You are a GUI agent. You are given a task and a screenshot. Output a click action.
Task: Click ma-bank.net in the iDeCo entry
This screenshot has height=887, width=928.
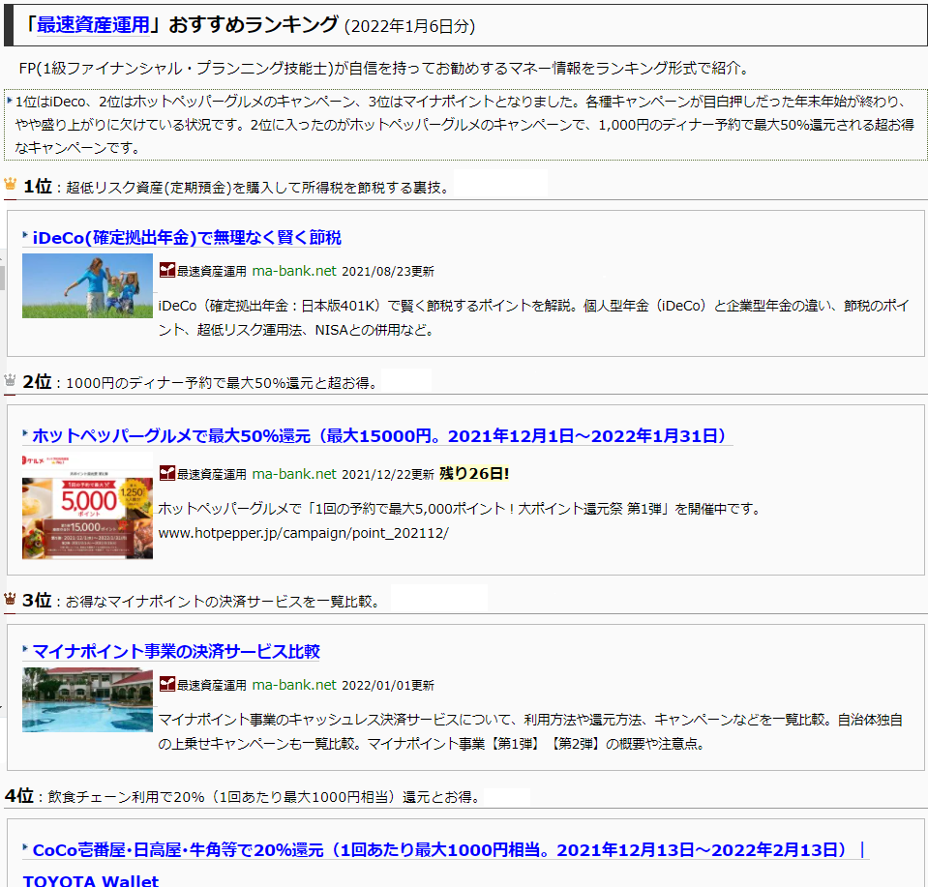[x=294, y=271]
